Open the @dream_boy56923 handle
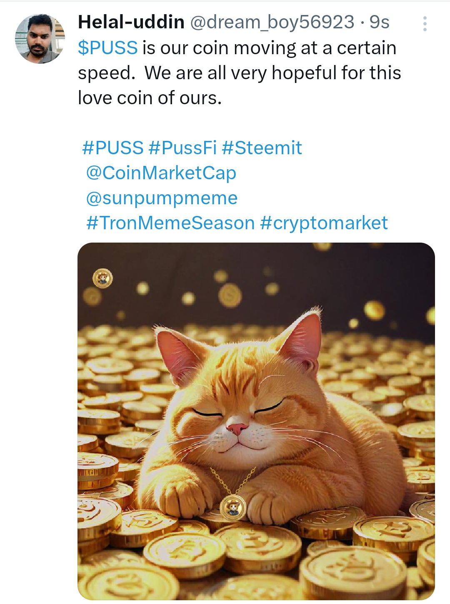Image resolution: width=450 pixels, height=604 pixels. pos(272,22)
